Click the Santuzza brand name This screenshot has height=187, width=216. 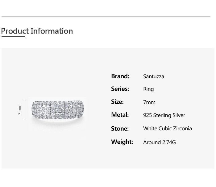pos(153,76)
